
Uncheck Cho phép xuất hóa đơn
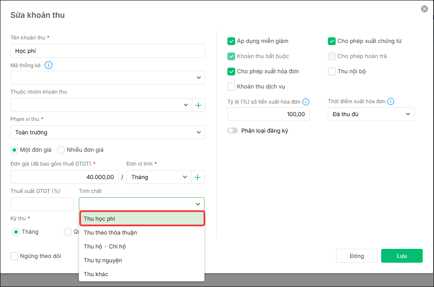[x=231, y=72]
